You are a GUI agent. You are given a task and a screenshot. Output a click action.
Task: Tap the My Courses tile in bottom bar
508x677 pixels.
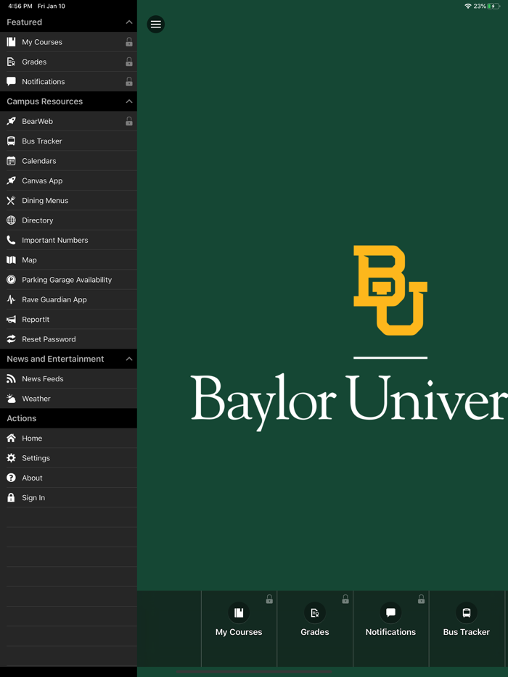(x=239, y=628)
